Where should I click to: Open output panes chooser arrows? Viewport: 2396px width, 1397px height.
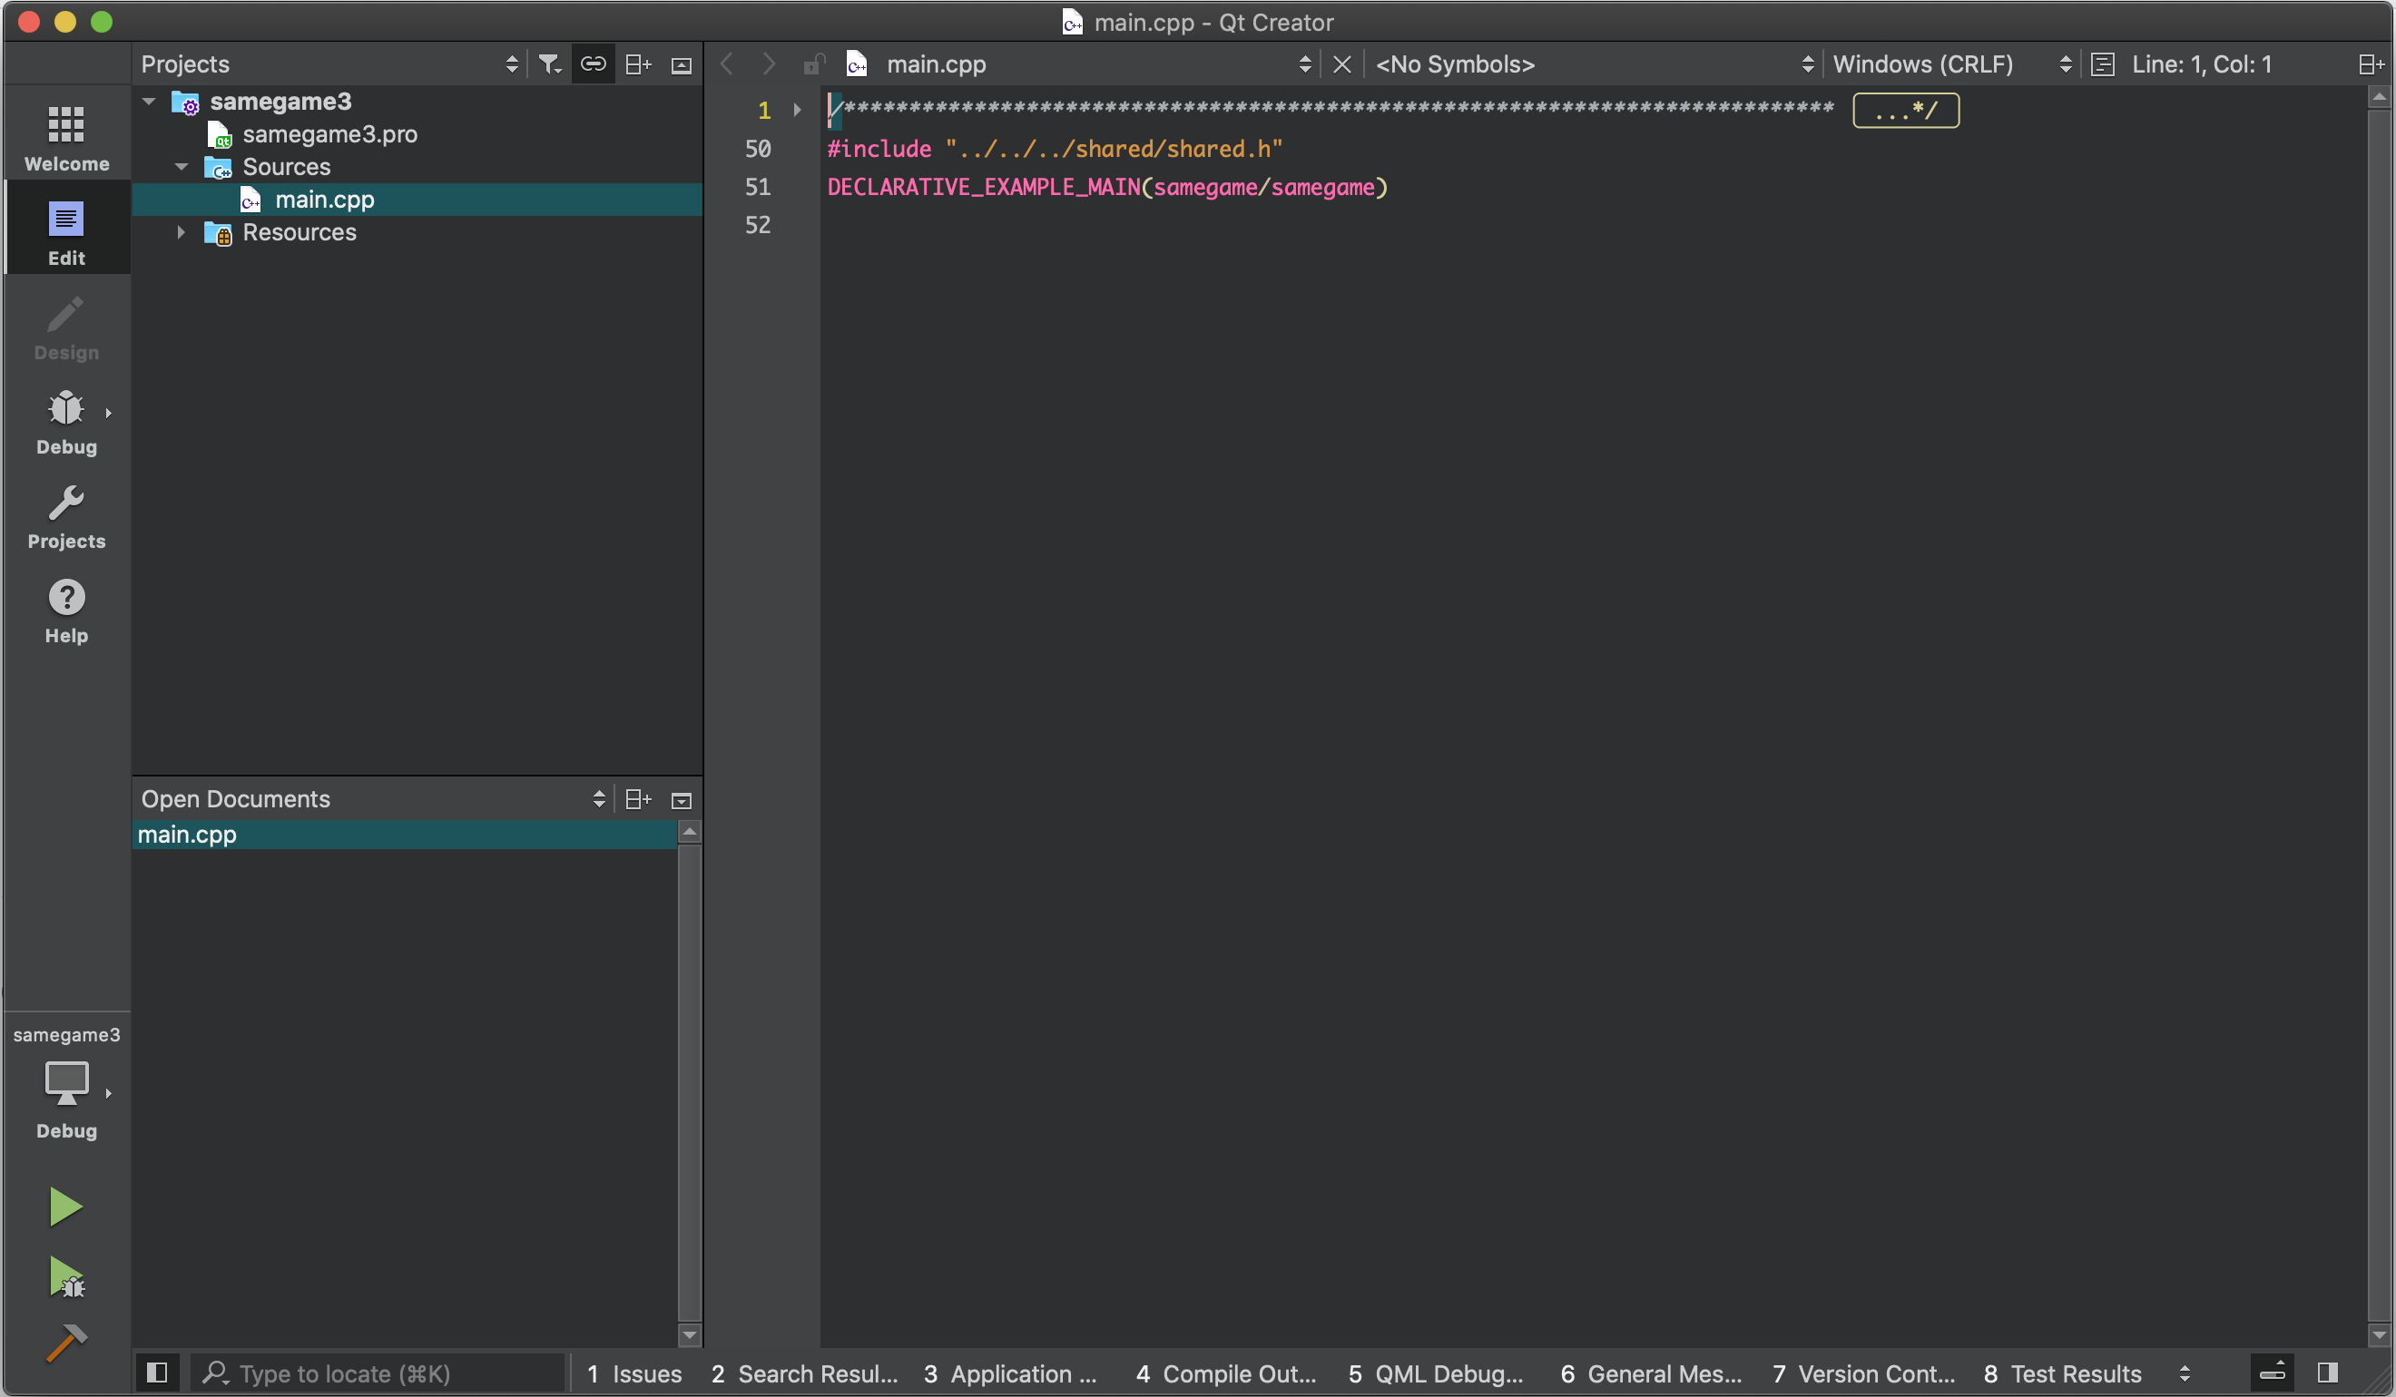coord(2185,1373)
